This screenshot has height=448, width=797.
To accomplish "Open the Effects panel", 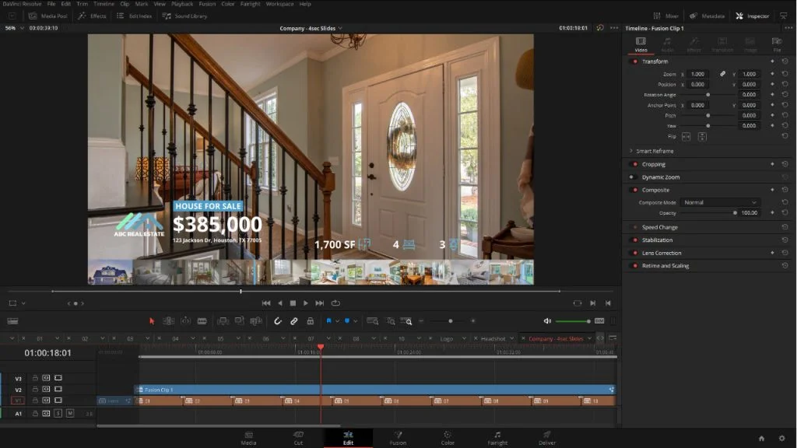I will (x=93, y=16).
